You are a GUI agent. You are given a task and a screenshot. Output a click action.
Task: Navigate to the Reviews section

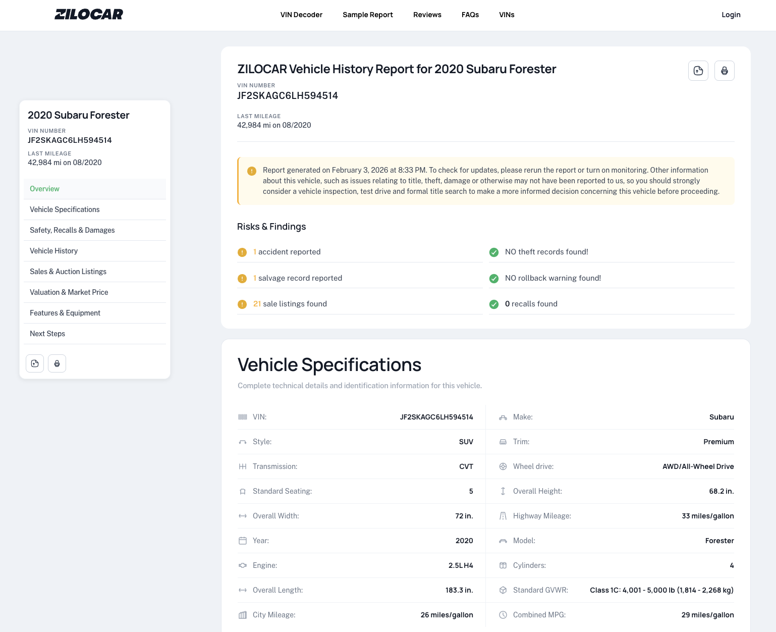tap(427, 15)
